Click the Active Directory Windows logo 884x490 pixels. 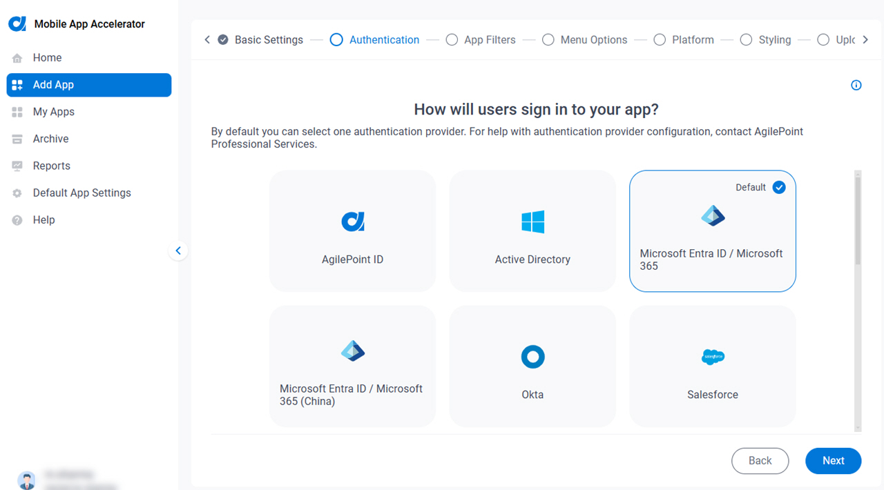tap(532, 222)
